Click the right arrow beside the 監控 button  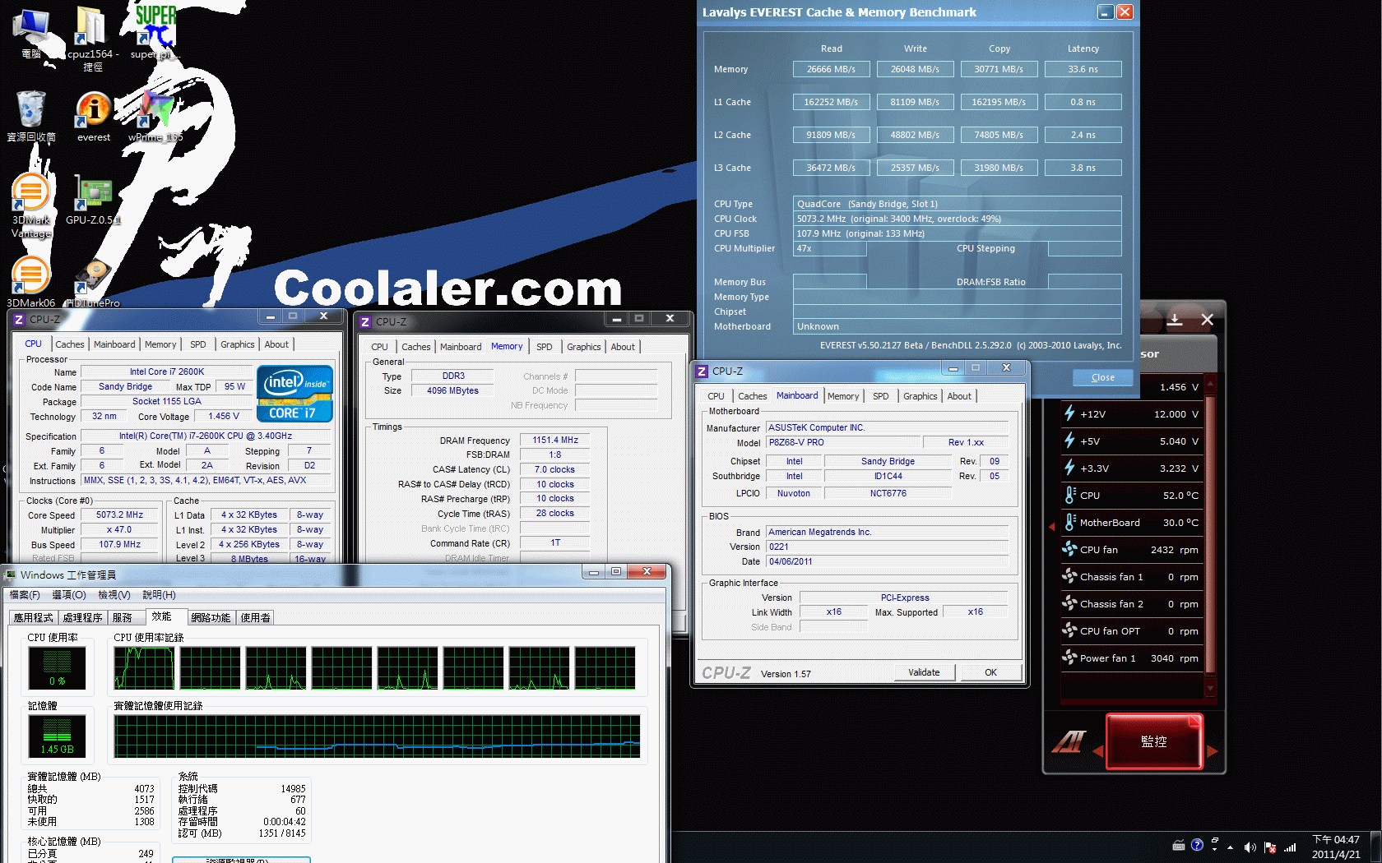(x=1212, y=750)
